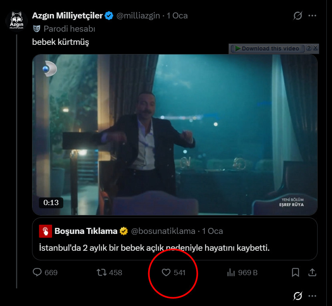Bookmark the Azgın Milliyetçiler tweet
This screenshot has width=332, height=306.
pyautogui.click(x=296, y=273)
